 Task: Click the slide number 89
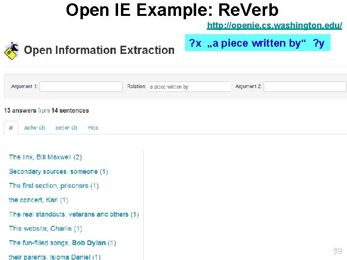coord(338,251)
